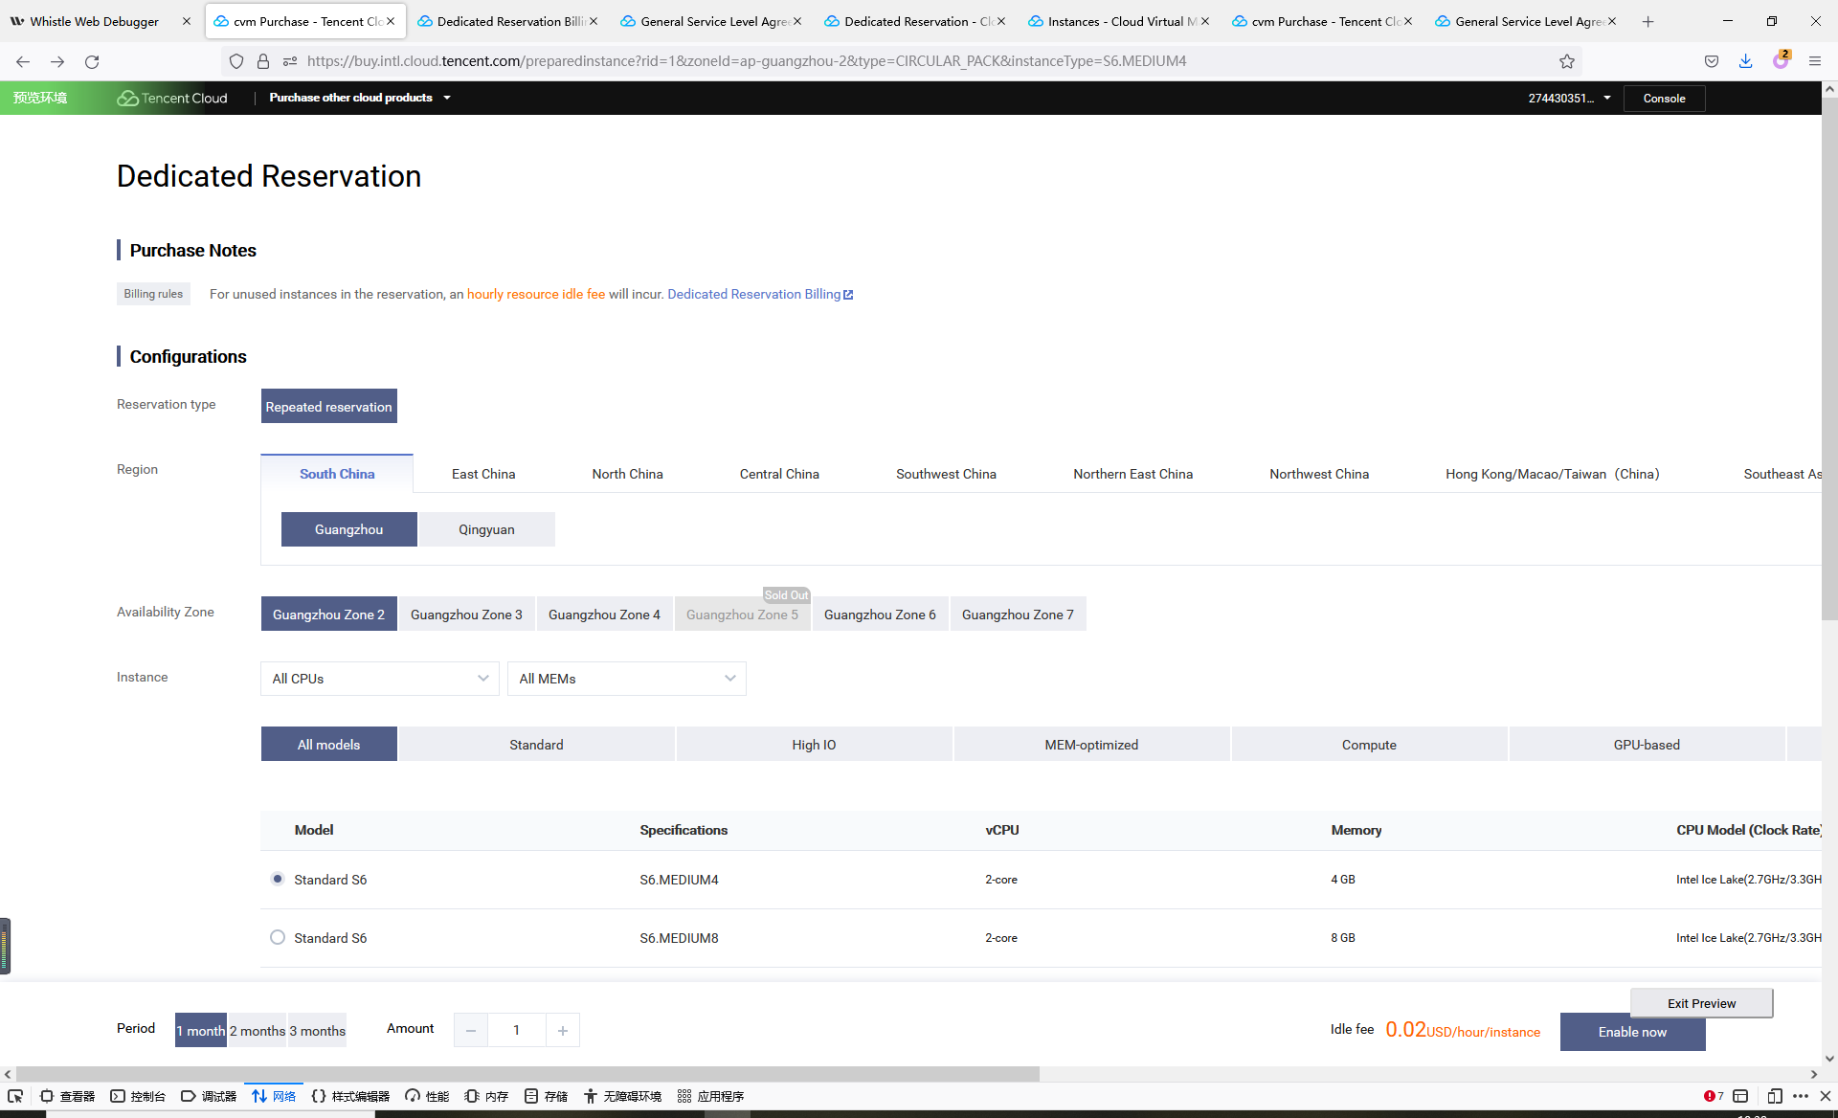This screenshot has width=1838, height=1118.
Task: Expand the All MEMs dropdown
Action: (626, 679)
